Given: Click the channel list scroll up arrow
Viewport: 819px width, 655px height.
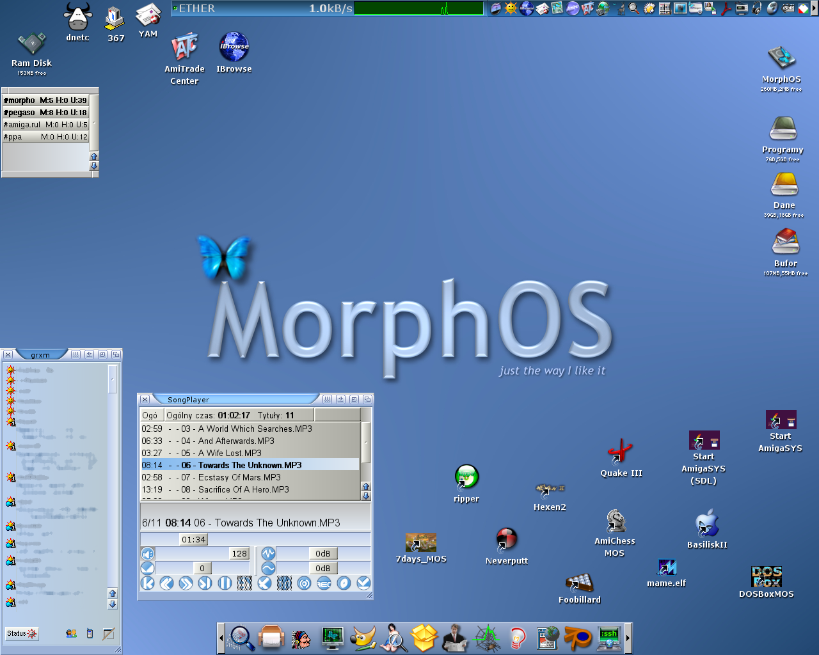Looking at the screenshot, I should pyautogui.click(x=94, y=156).
